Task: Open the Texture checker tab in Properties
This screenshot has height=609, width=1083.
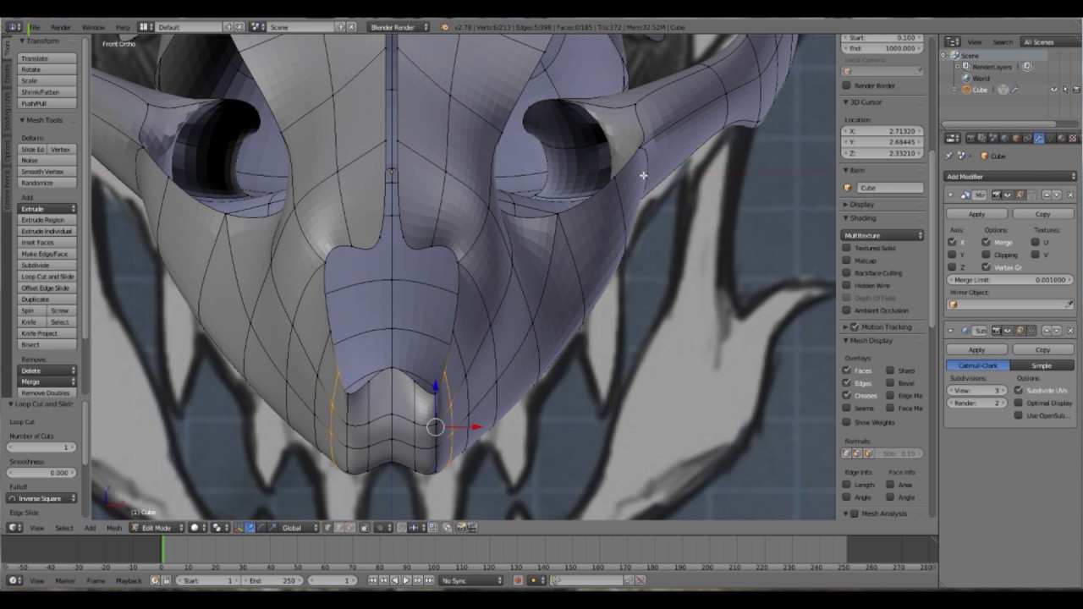Action: (x=1072, y=138)
